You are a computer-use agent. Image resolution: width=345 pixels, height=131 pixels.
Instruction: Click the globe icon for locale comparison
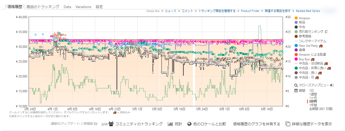189,124
